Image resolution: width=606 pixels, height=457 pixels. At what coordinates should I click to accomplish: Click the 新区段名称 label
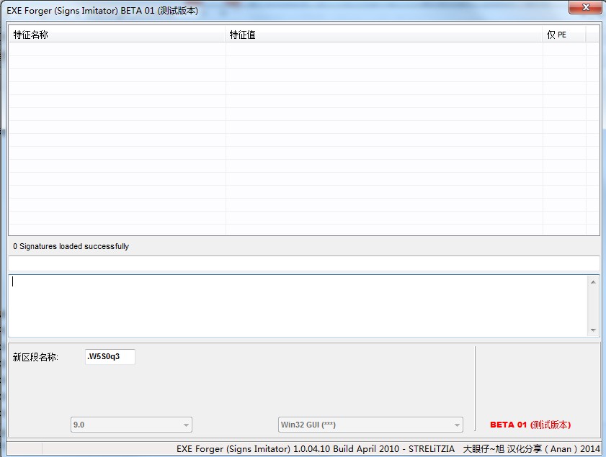(x=35, y=356)
